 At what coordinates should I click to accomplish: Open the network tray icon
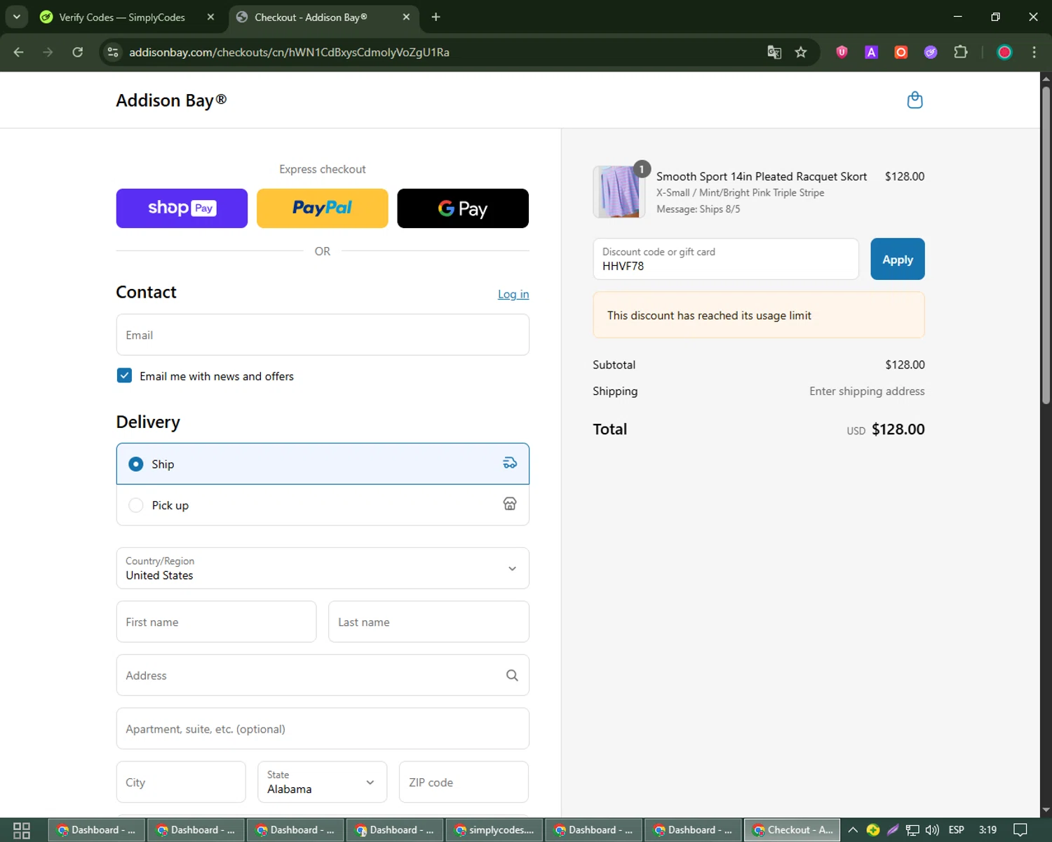(912, 830)
